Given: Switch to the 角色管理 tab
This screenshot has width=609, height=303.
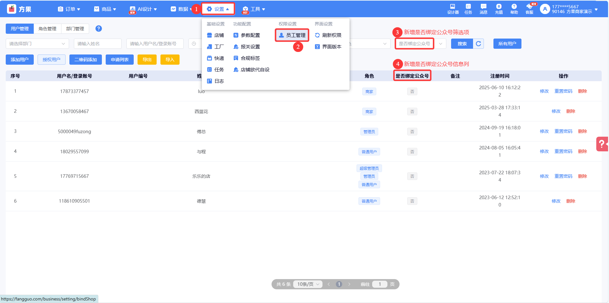Looking at the screenshot, I should coord(47,29).
